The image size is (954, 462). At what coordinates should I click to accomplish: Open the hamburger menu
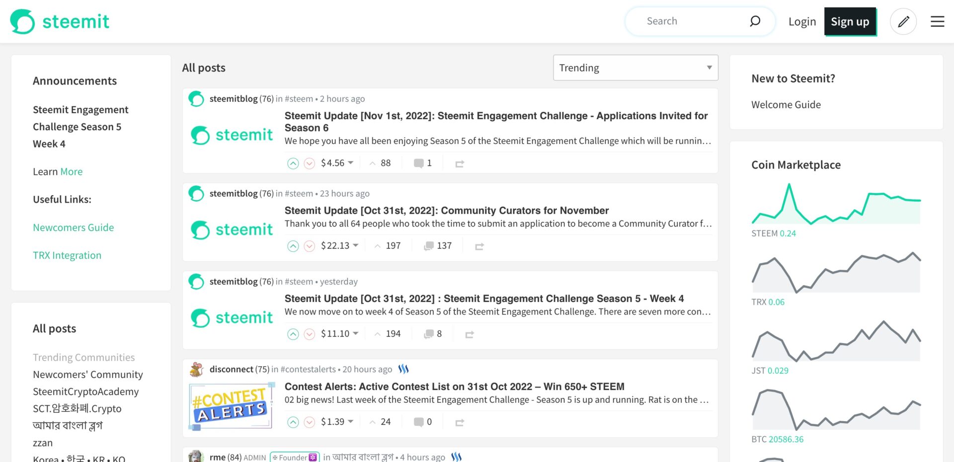[937, 21]
